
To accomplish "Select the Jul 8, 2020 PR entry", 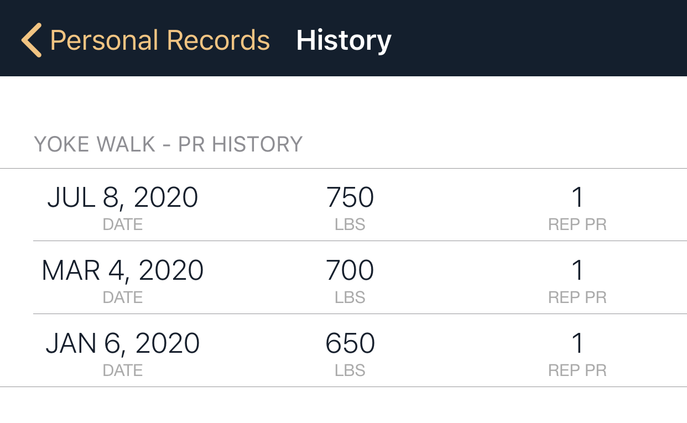I will coord(343,205).
